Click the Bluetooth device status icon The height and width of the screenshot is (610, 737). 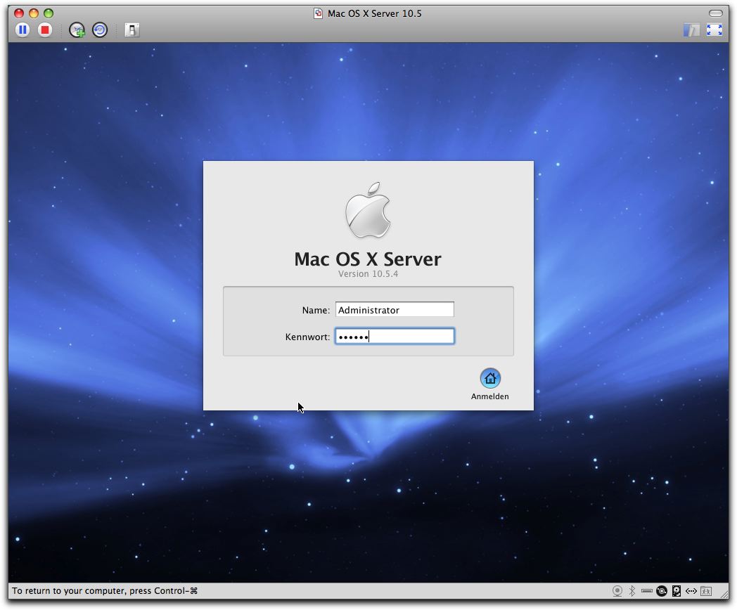pyautogui.click(x=632, y=591)
